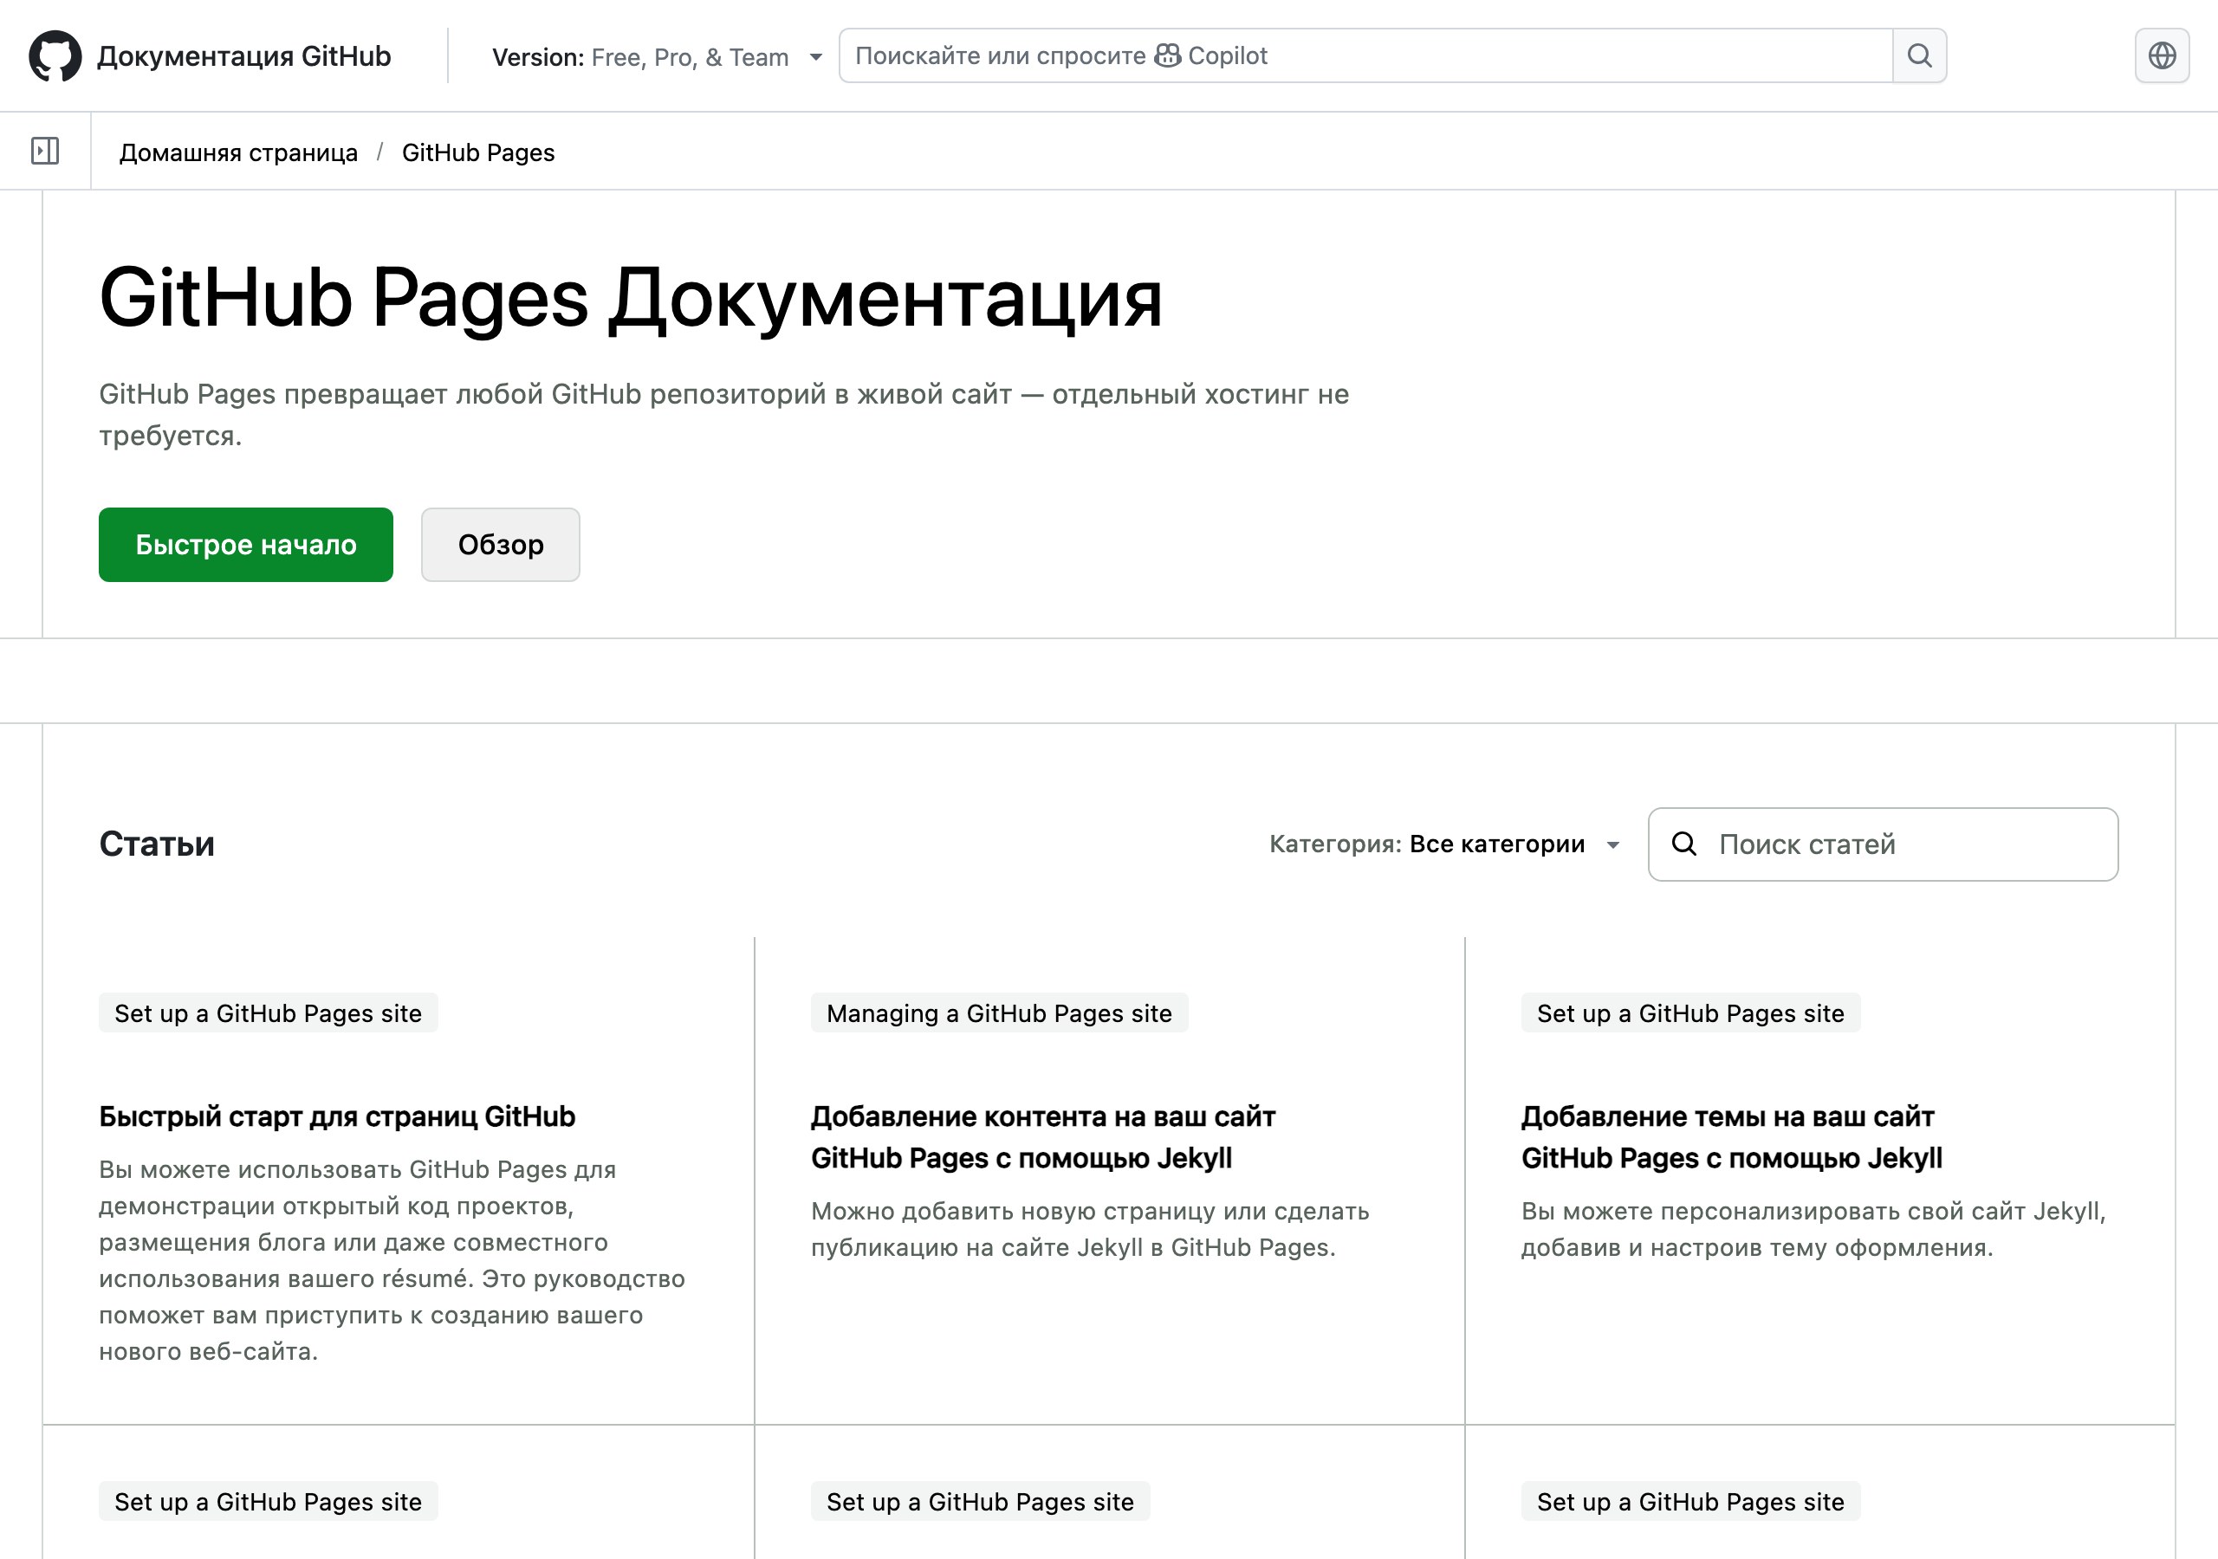Click the GitHub Octocat logo
This screenshot has height=1559, width=2218.
click(x=55, y=56)
